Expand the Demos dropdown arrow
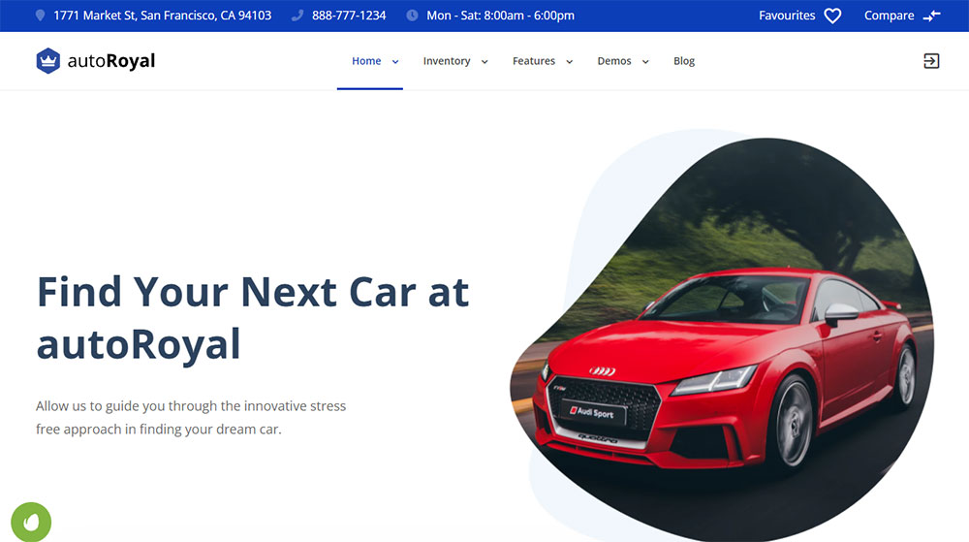The height and width of the screenshot is (542, 969). point(645,61)
